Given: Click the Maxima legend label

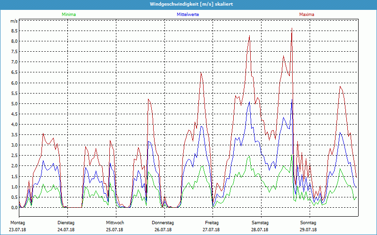Looking at the screenshot, I should pos(307,15).
